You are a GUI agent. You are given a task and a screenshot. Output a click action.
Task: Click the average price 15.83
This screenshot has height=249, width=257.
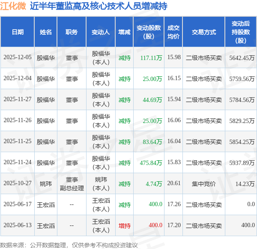[x=174, y=162]
